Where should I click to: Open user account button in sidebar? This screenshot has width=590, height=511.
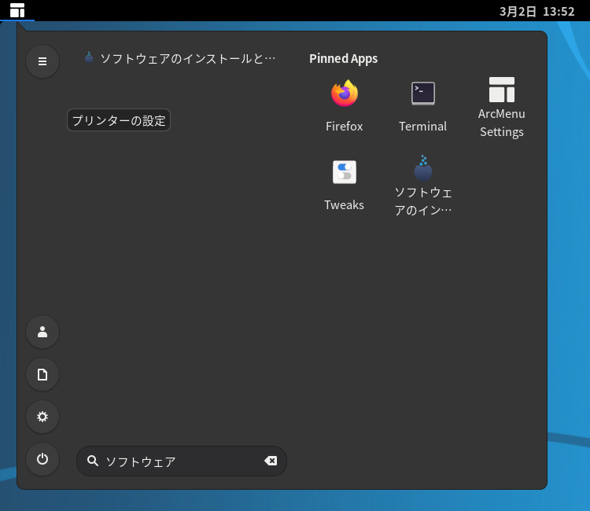(42, 332)
